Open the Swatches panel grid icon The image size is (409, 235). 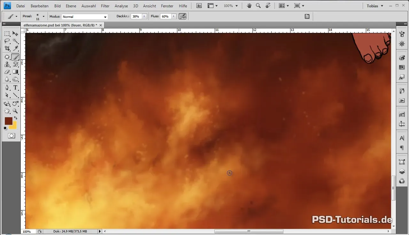[402, 67]
